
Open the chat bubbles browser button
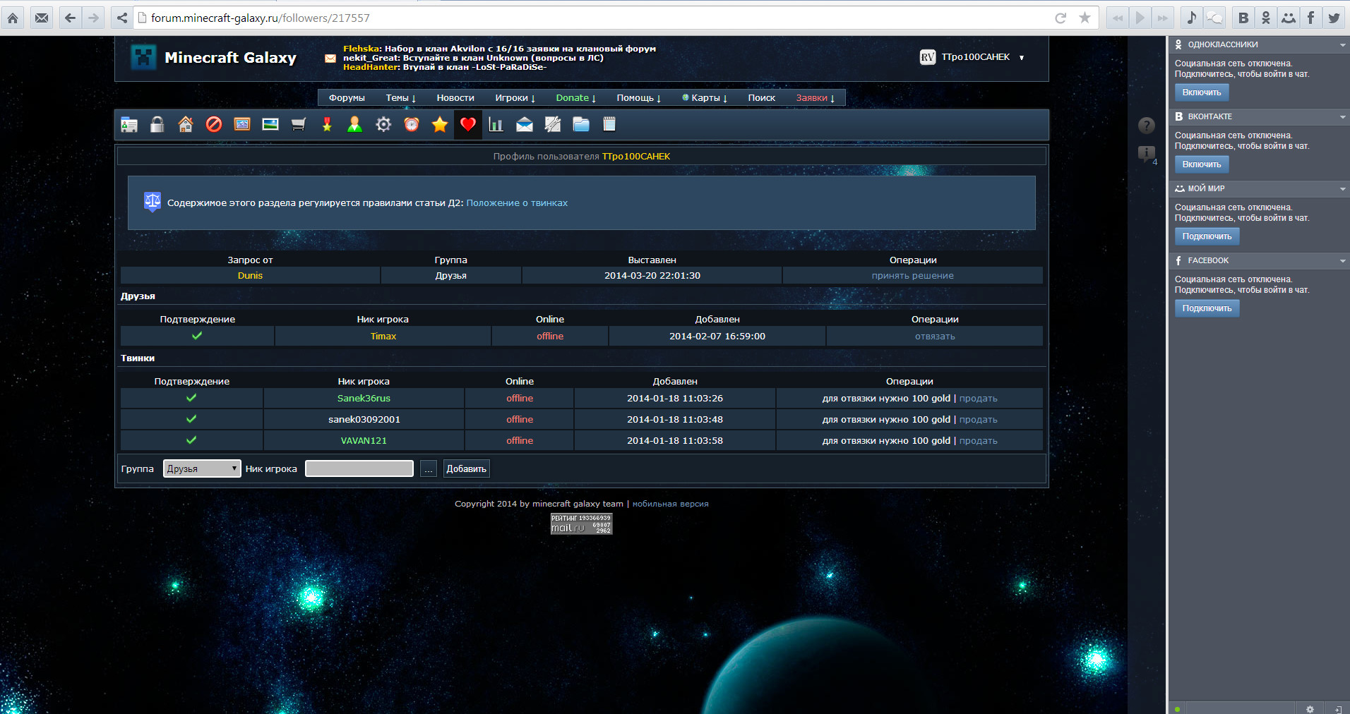pos(1214,18)
